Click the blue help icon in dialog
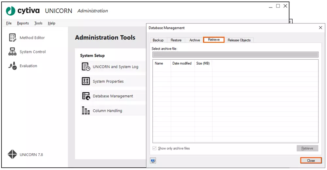Image resolution: width=327 pixels, height=170 pixels. tap(153, 161)
